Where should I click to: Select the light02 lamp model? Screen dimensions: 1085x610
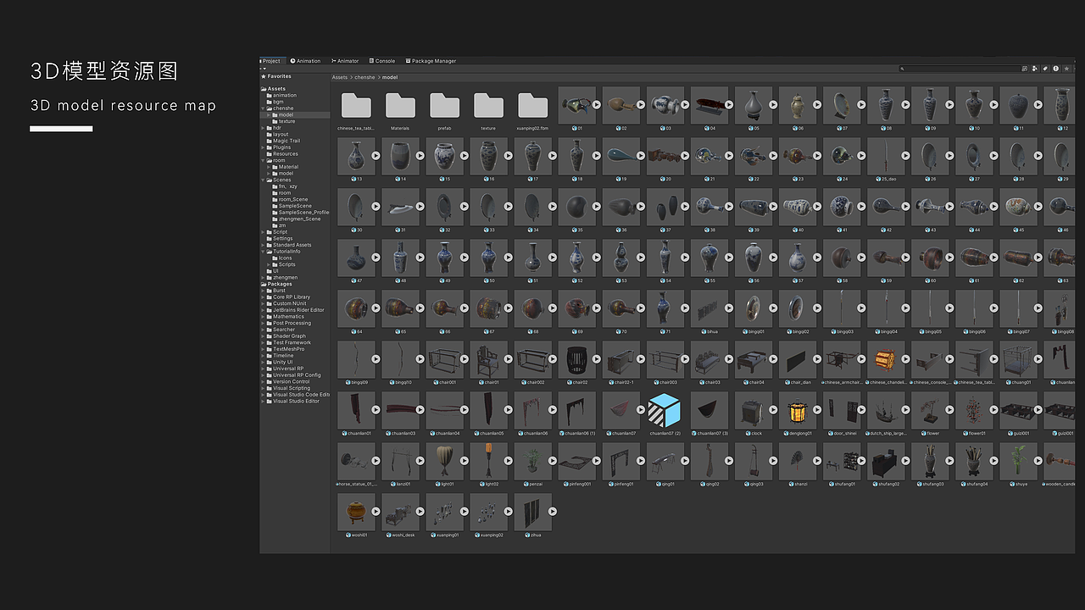point(488,462)
